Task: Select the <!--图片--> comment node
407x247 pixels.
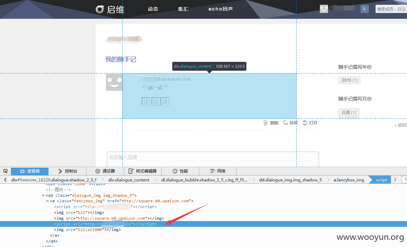Action: [x=58, y=190]
